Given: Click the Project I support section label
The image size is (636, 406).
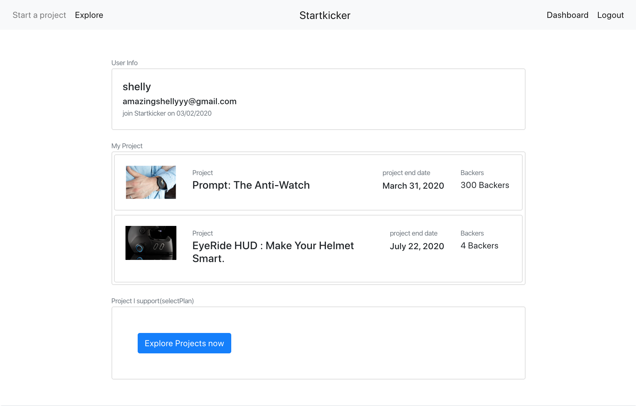Looking at the screenshot, I should pyautogui.click(x=152, y=301).
